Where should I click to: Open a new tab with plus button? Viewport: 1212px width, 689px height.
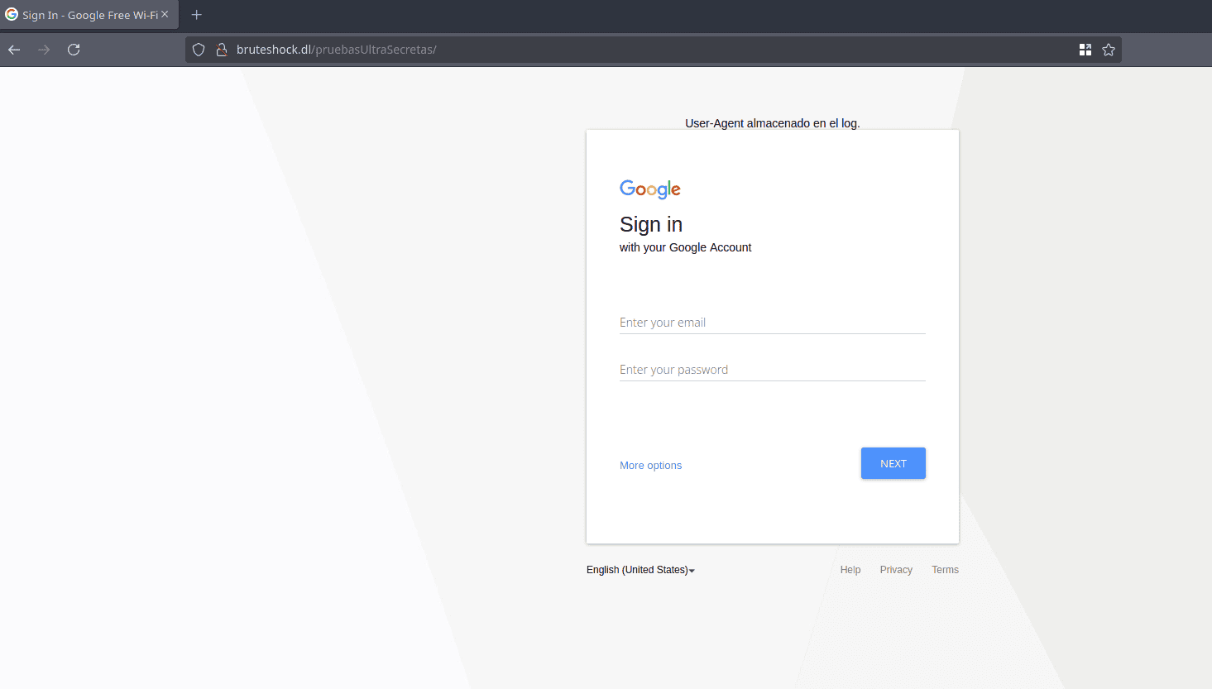pos(197,15)
